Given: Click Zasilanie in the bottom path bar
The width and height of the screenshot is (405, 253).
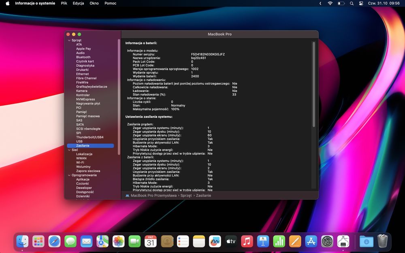Looking at the screenshot, I should coord(204,196).
